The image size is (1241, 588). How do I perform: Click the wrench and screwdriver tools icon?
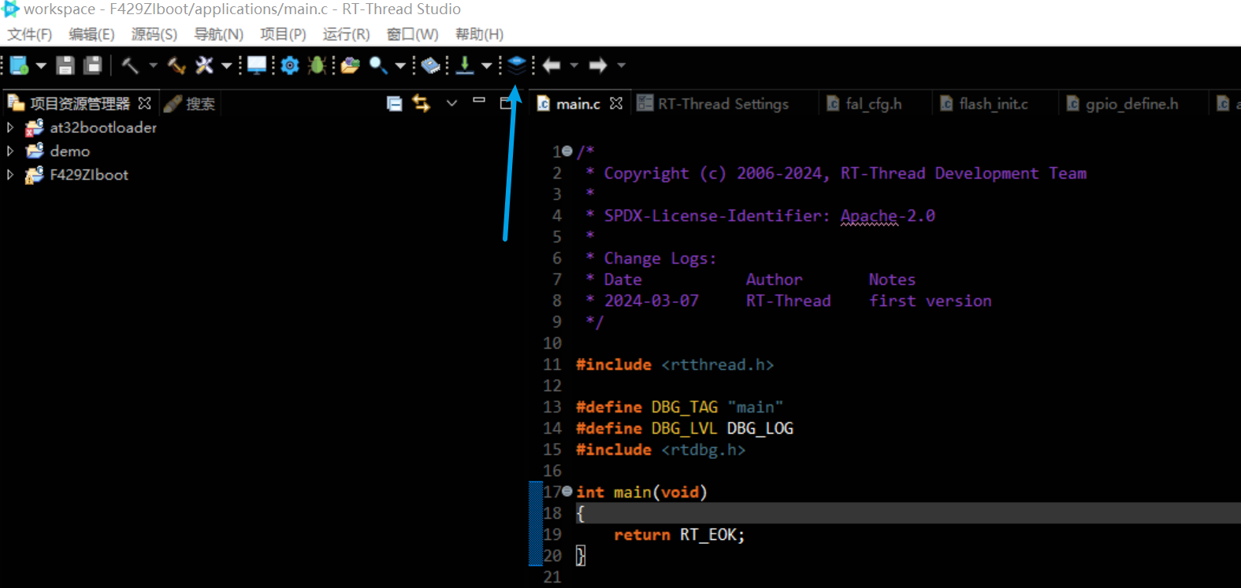tap(205, 65)
